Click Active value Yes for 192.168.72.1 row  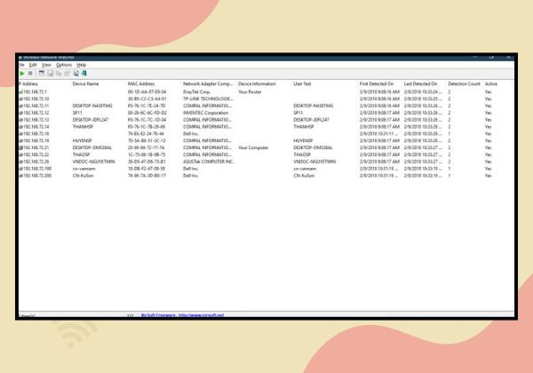click(488, 92)
